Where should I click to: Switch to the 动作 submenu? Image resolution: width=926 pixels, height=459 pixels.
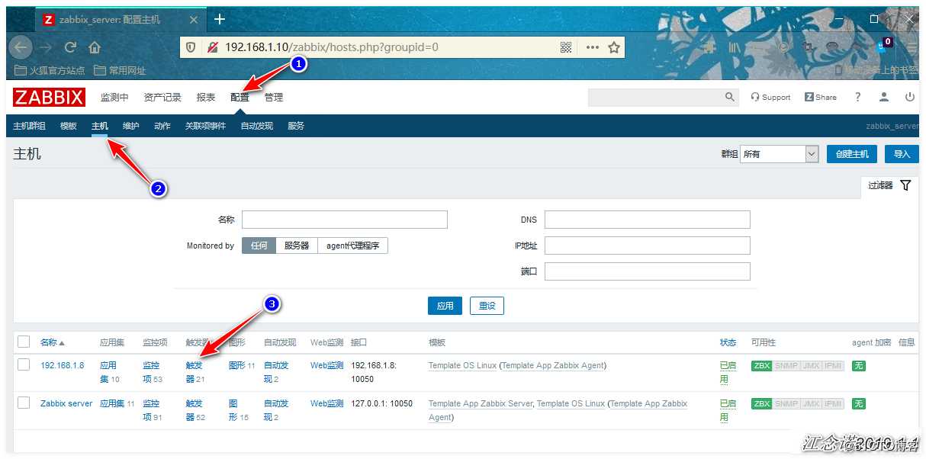pyautogui.click(x=162, y=126)
